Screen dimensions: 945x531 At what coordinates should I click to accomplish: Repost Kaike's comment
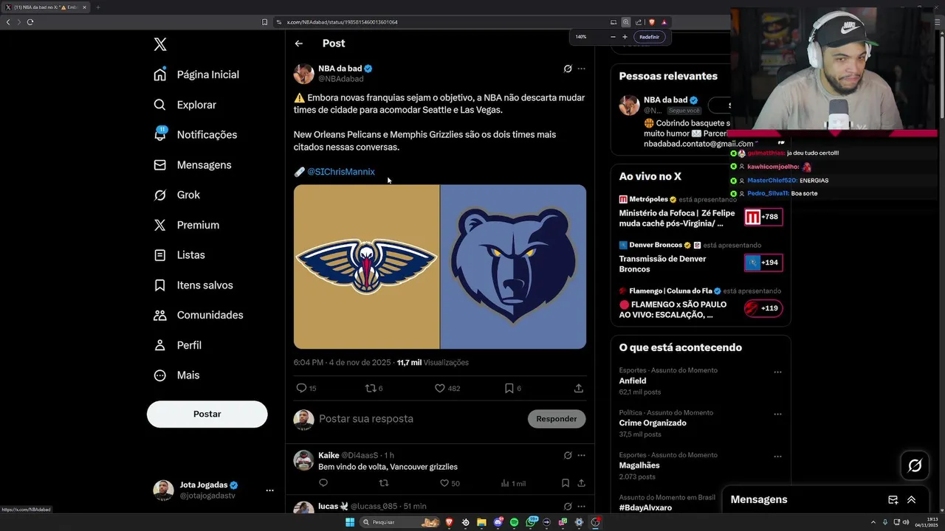coord(383,483)
